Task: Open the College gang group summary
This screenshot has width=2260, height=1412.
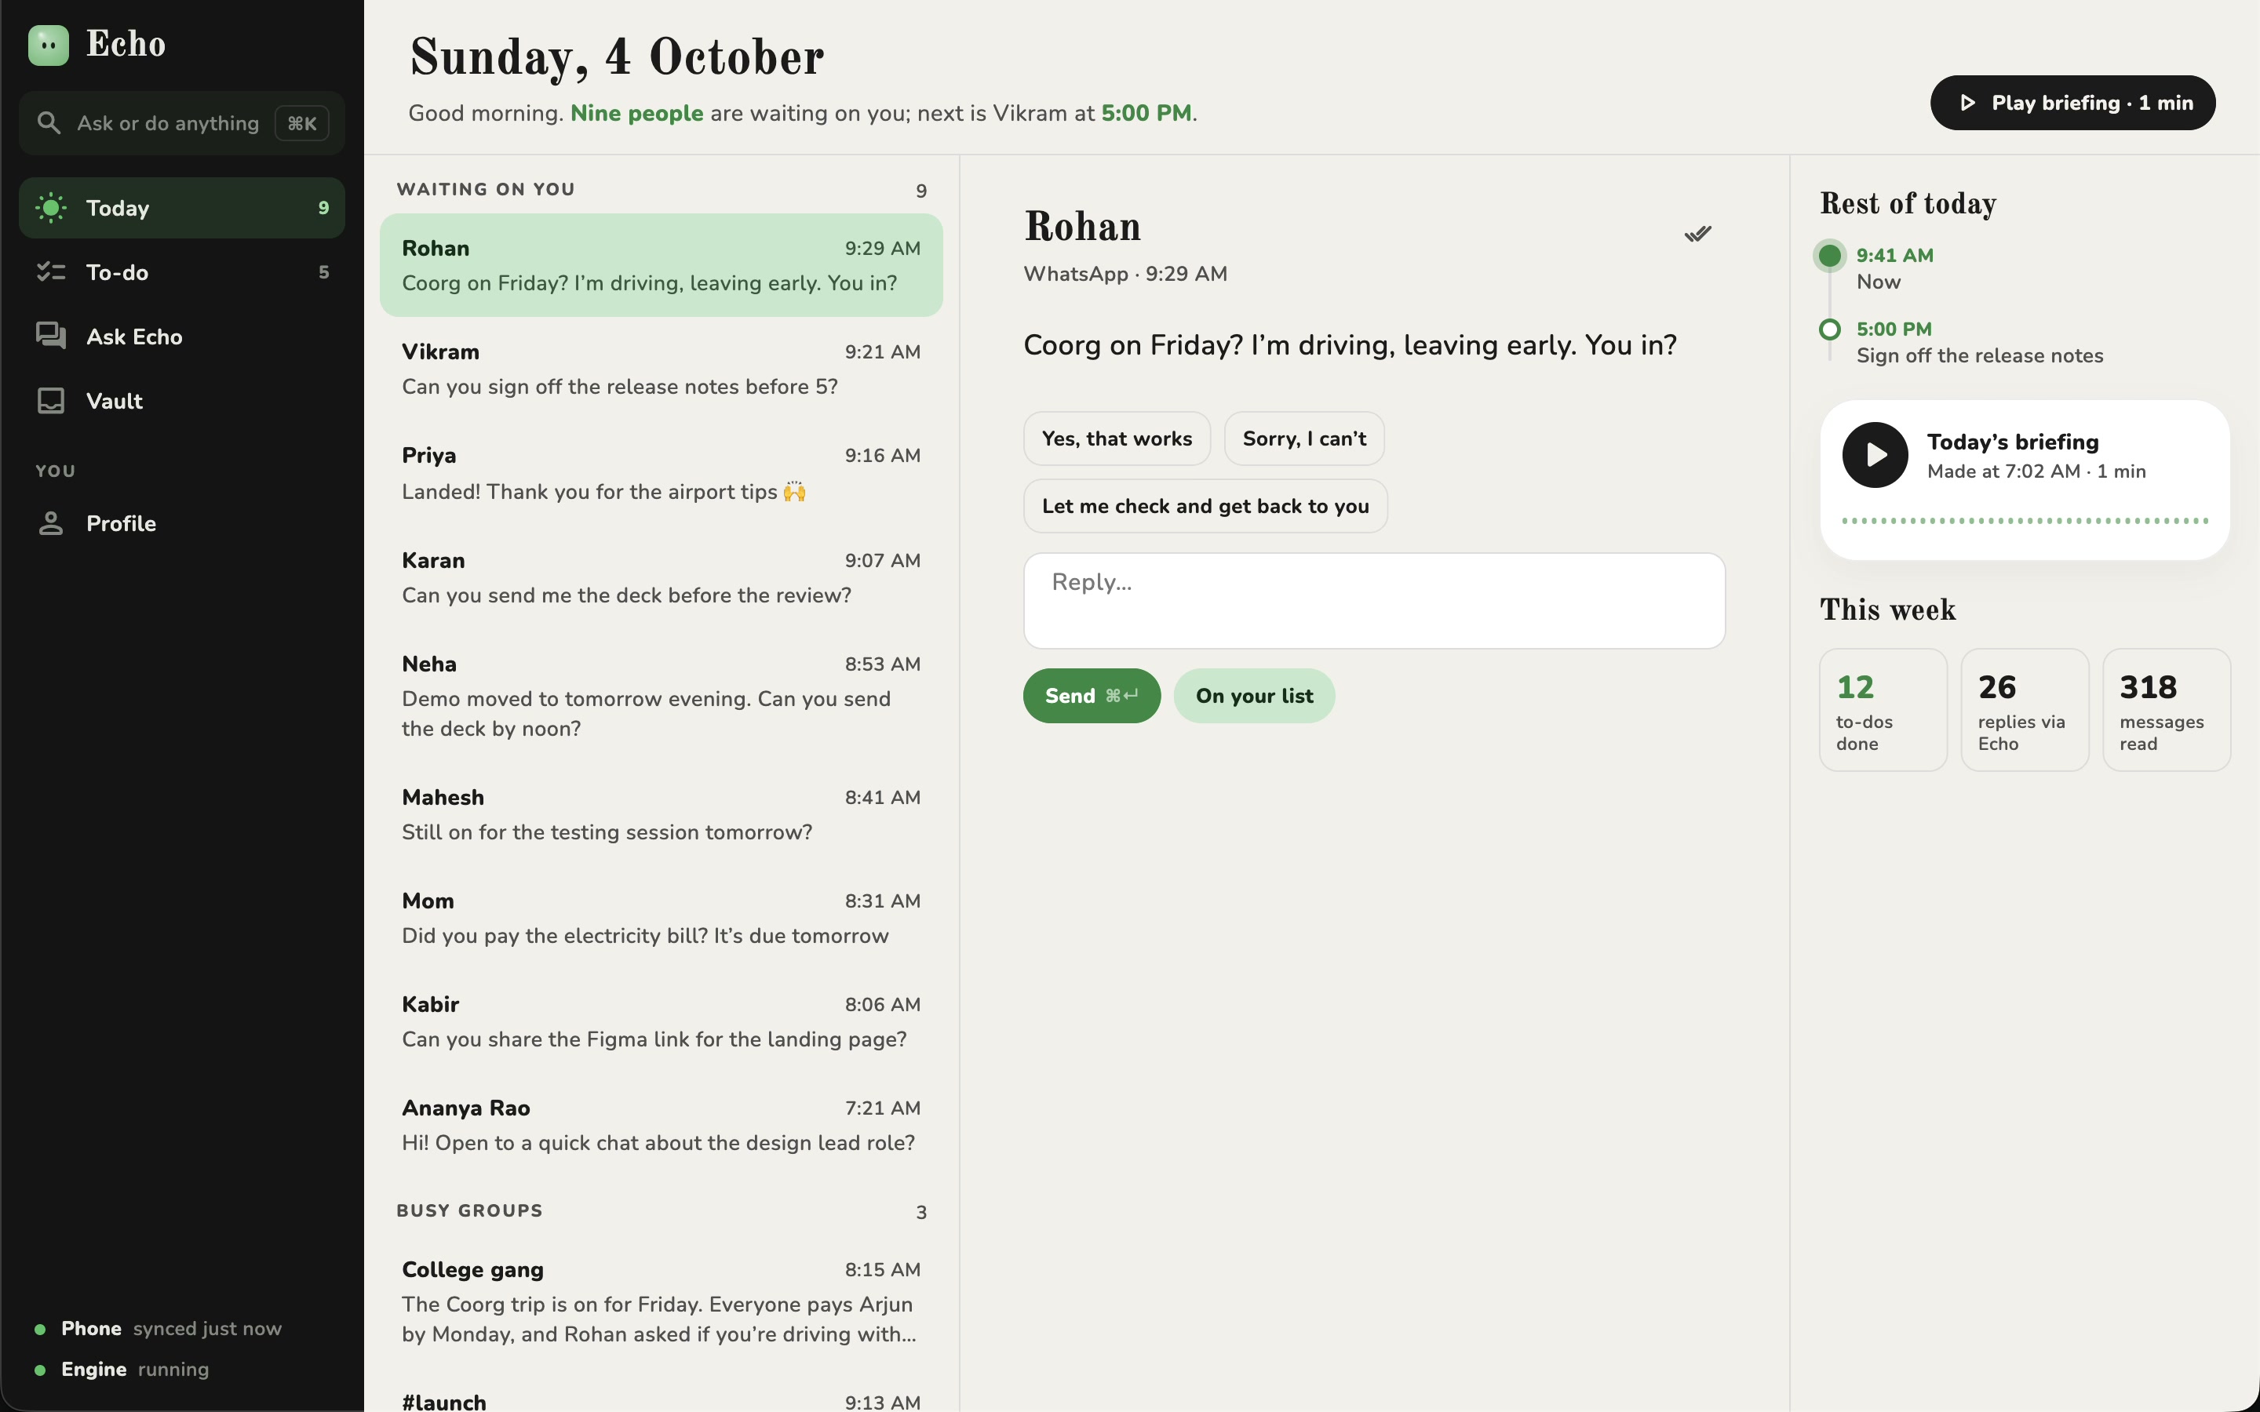Action: tap(662, 1302)
